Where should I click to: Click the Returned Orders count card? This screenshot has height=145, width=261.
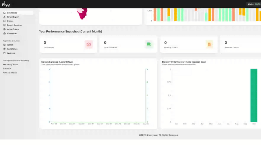(241, 45)
